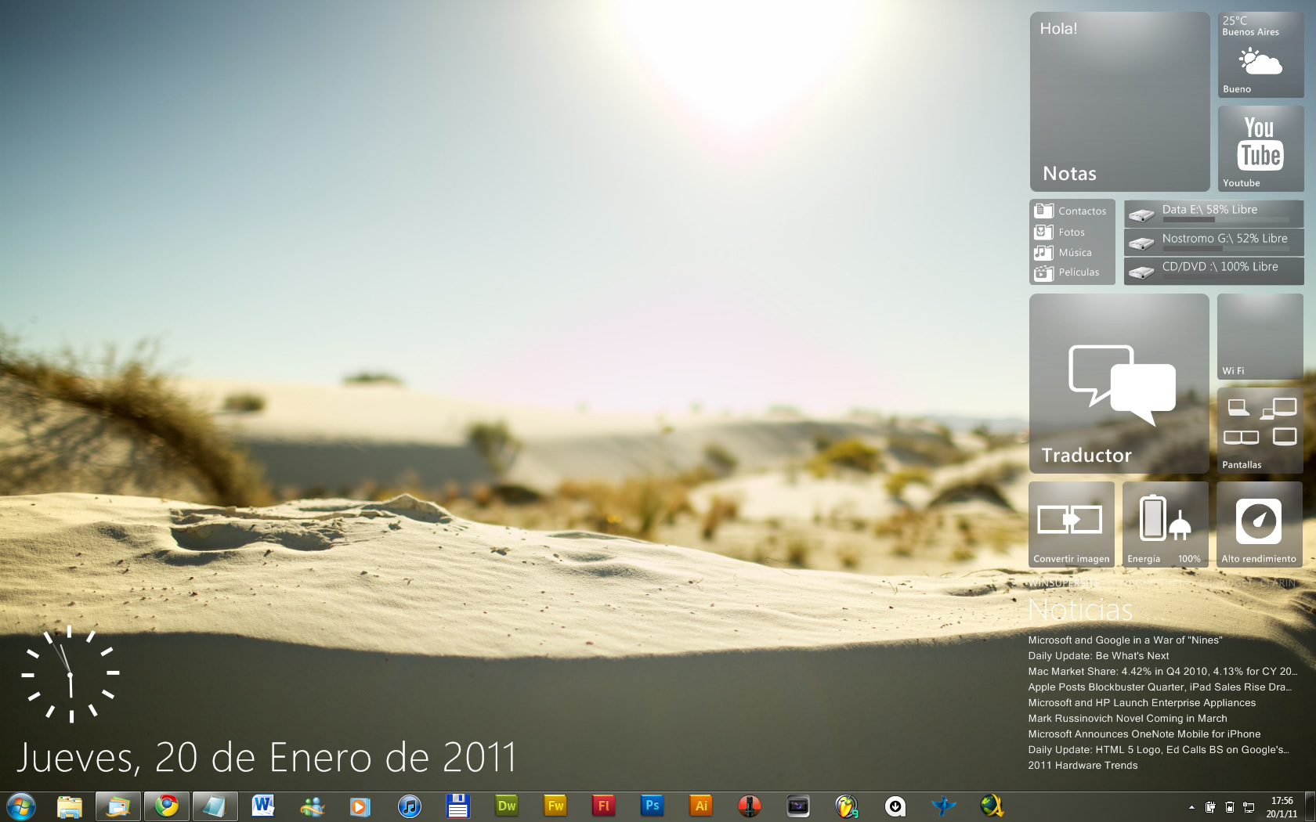Open the YouTube tile
This screenshot has width=1316, height=822.
(1260, 149)
